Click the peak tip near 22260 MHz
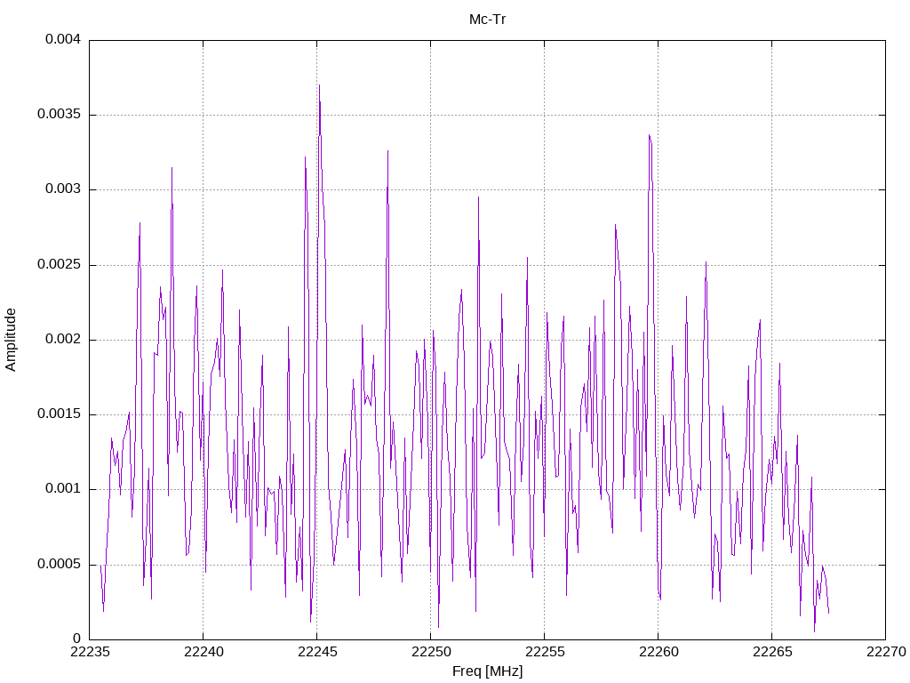The width and height of the screenshot is (910, 683). (650, 136)
